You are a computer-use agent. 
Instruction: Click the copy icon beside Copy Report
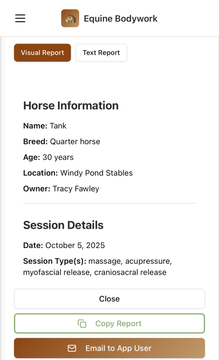coord(82,324)
